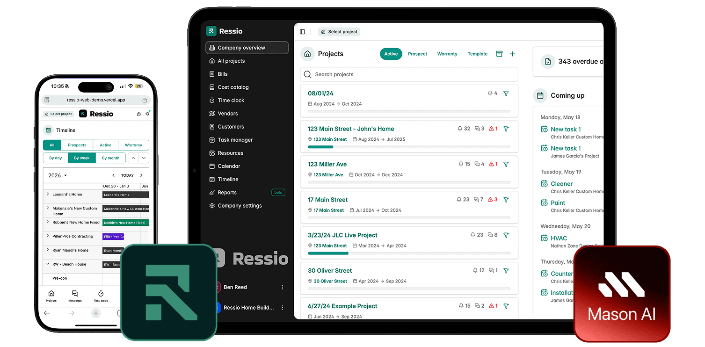Click 3/23/24 JLC Live Project progress bar
This screenshot has height=347, width=705.
[409, 253]
